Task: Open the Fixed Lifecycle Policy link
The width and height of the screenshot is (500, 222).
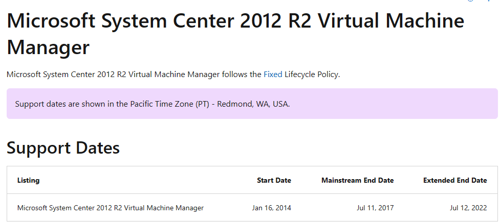Action: (x=273, y=75)
